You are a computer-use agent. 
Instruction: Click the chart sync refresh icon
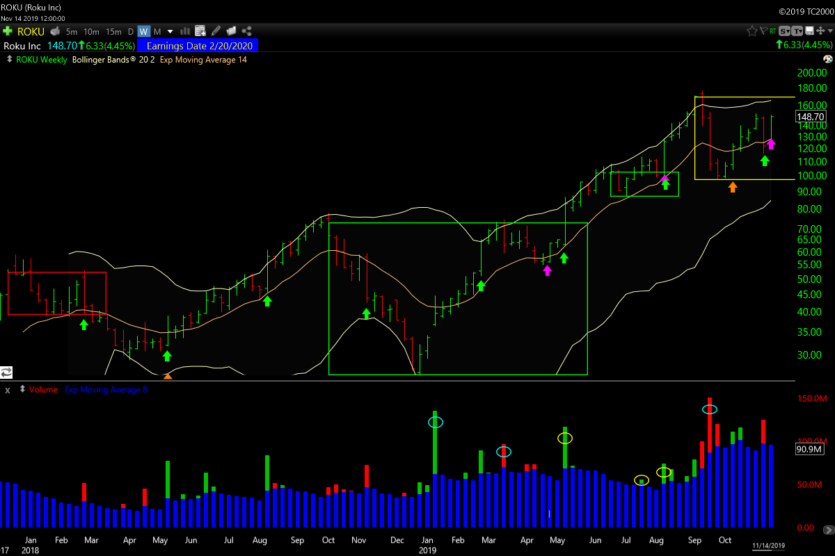7,372
